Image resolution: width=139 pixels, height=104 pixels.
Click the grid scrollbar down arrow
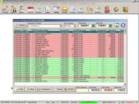pyautogui.click(x=125, y=84)
